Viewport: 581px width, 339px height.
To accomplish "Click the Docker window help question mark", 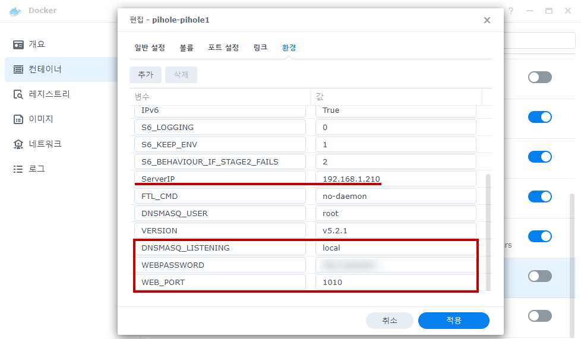I will pyautogui.click(x=511, y=11).
